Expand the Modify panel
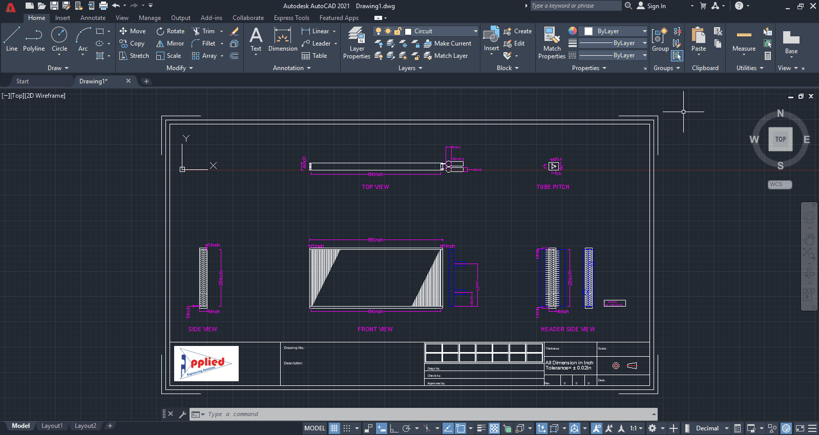This screenshot has width=819, height=435. pyautogui.click(x=180, y=68)
